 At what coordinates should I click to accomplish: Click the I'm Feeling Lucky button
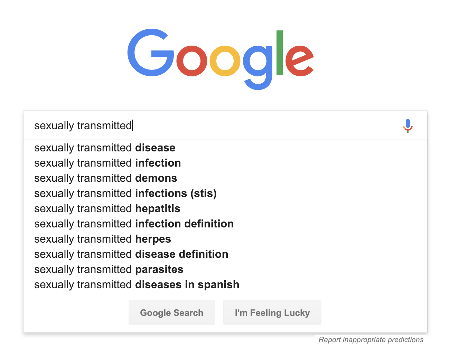(x=272, y=312)
